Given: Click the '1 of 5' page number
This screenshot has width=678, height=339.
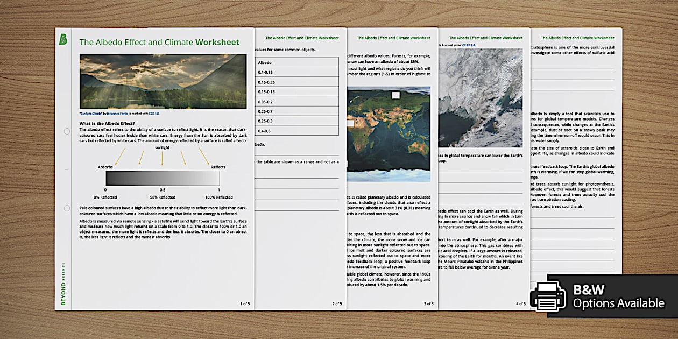Looking at the screenshot, I should (x=244, y=304).
